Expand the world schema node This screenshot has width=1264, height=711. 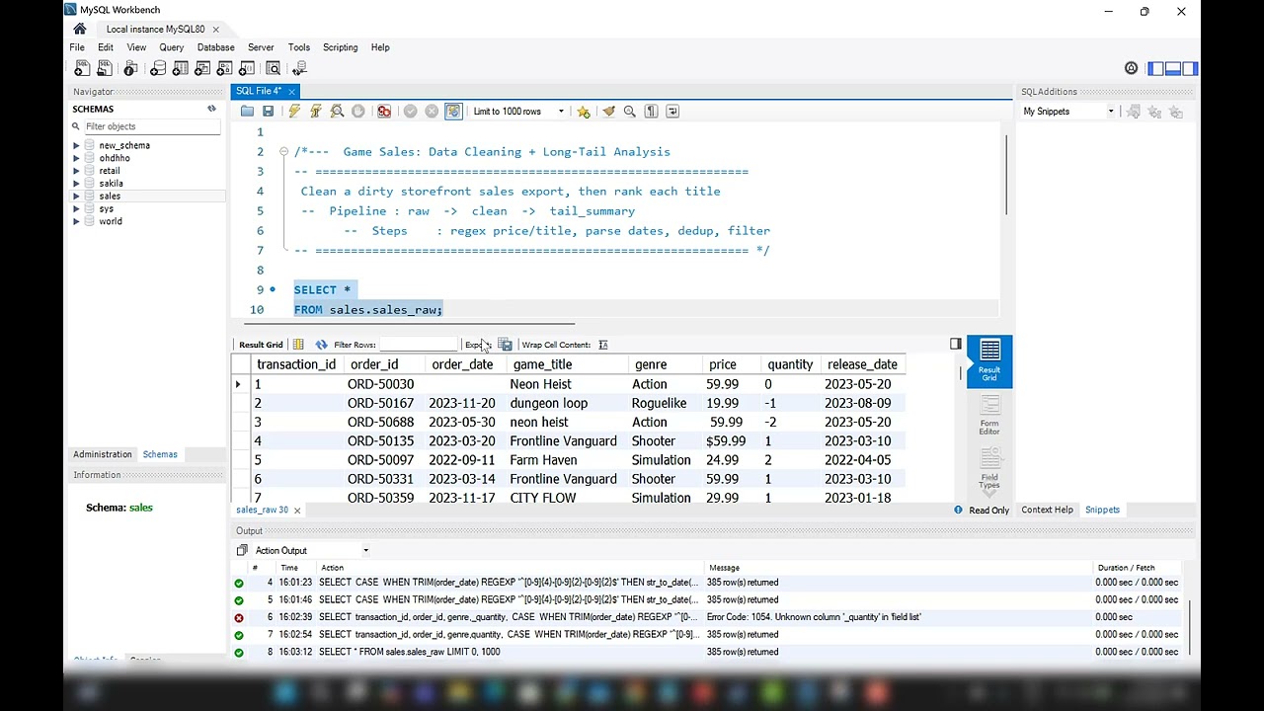pos(76,221)
